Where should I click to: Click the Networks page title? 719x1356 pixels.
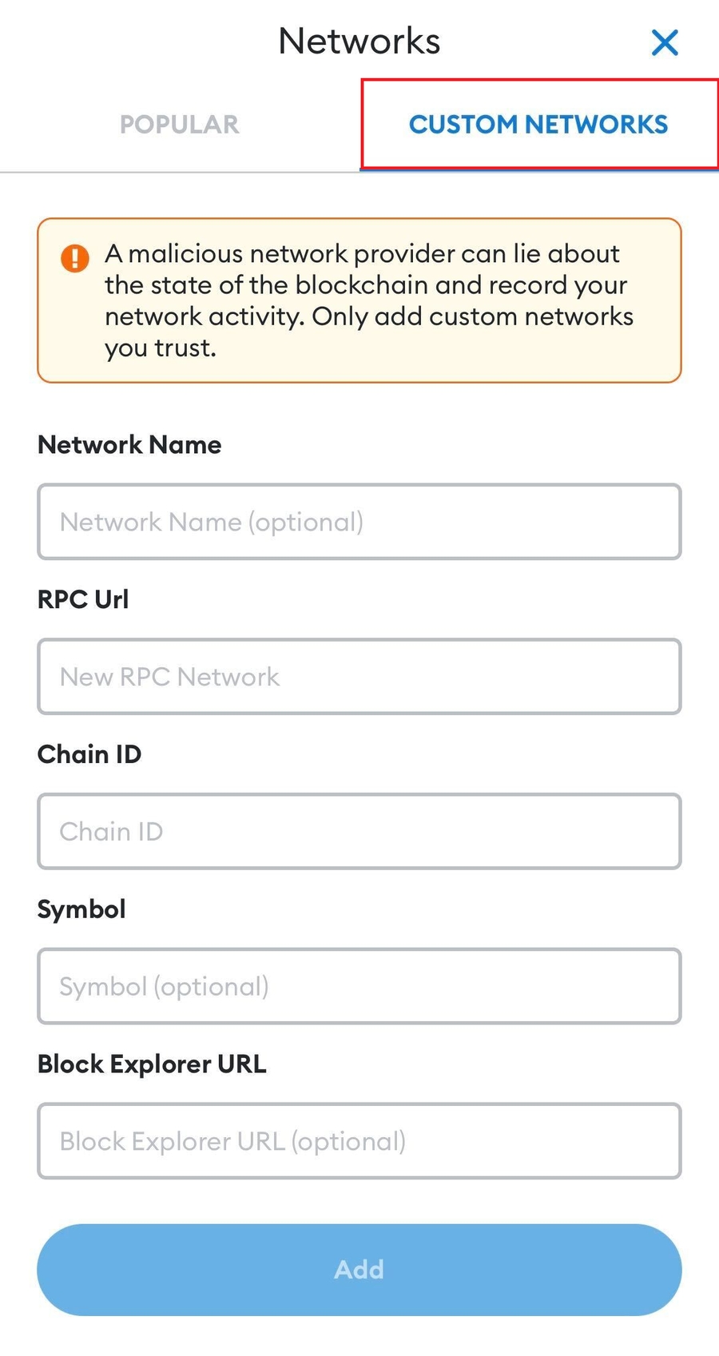pyautogui.click(x=359, y=42)
